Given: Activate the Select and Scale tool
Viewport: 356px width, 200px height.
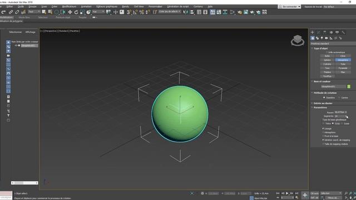Looking at the screenshot, I should tap(82, 12).
